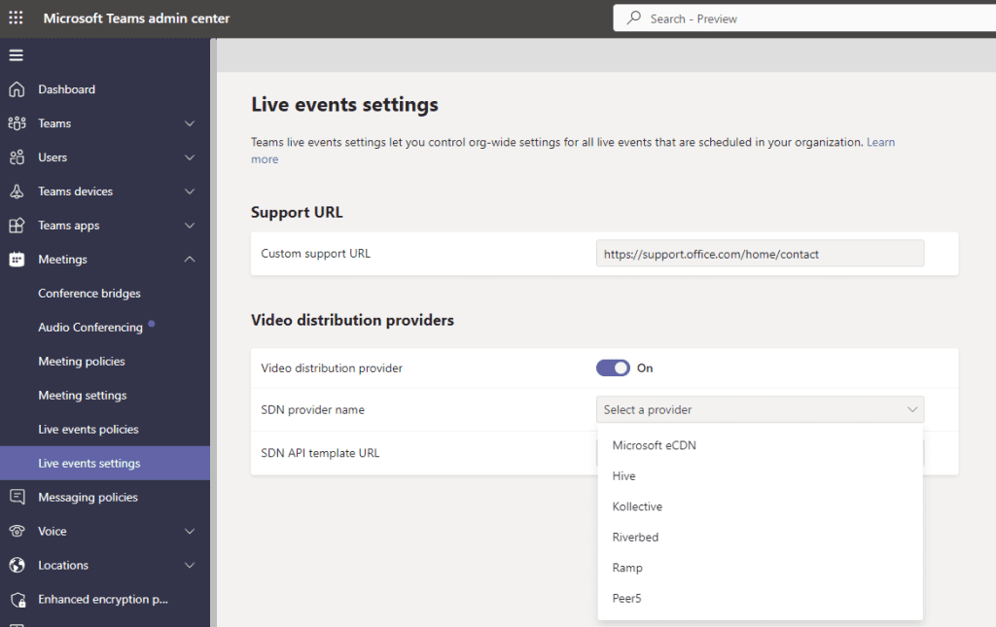This screenshot has height=627, width=996.
Task: Expand the Voice section chevron
Action: click(190, 532)
